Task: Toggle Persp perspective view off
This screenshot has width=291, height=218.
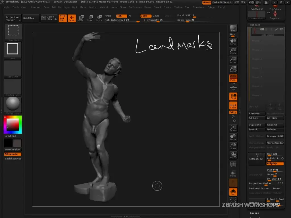Action: 233,78
